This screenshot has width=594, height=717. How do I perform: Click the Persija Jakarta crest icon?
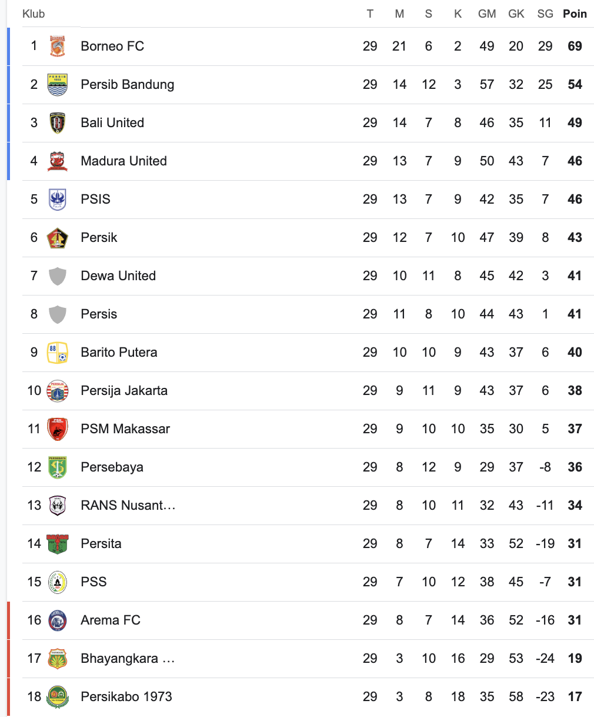pos(58,390)
